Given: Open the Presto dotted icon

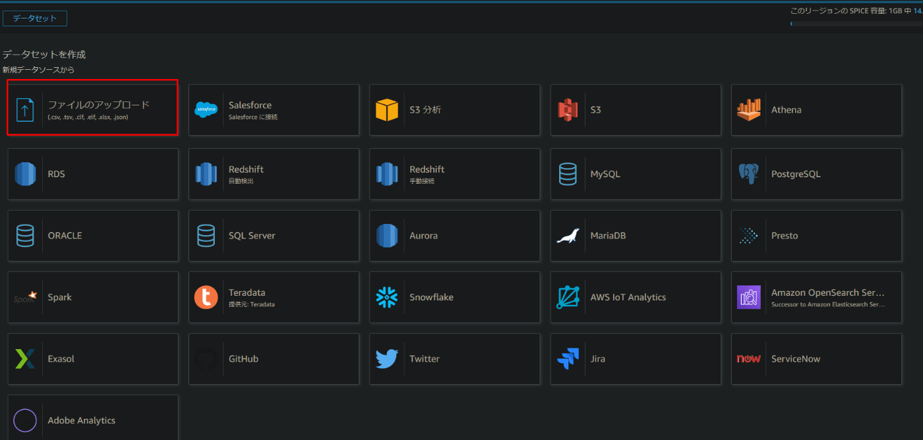Looking at the screenshot, I should (748, 235).
